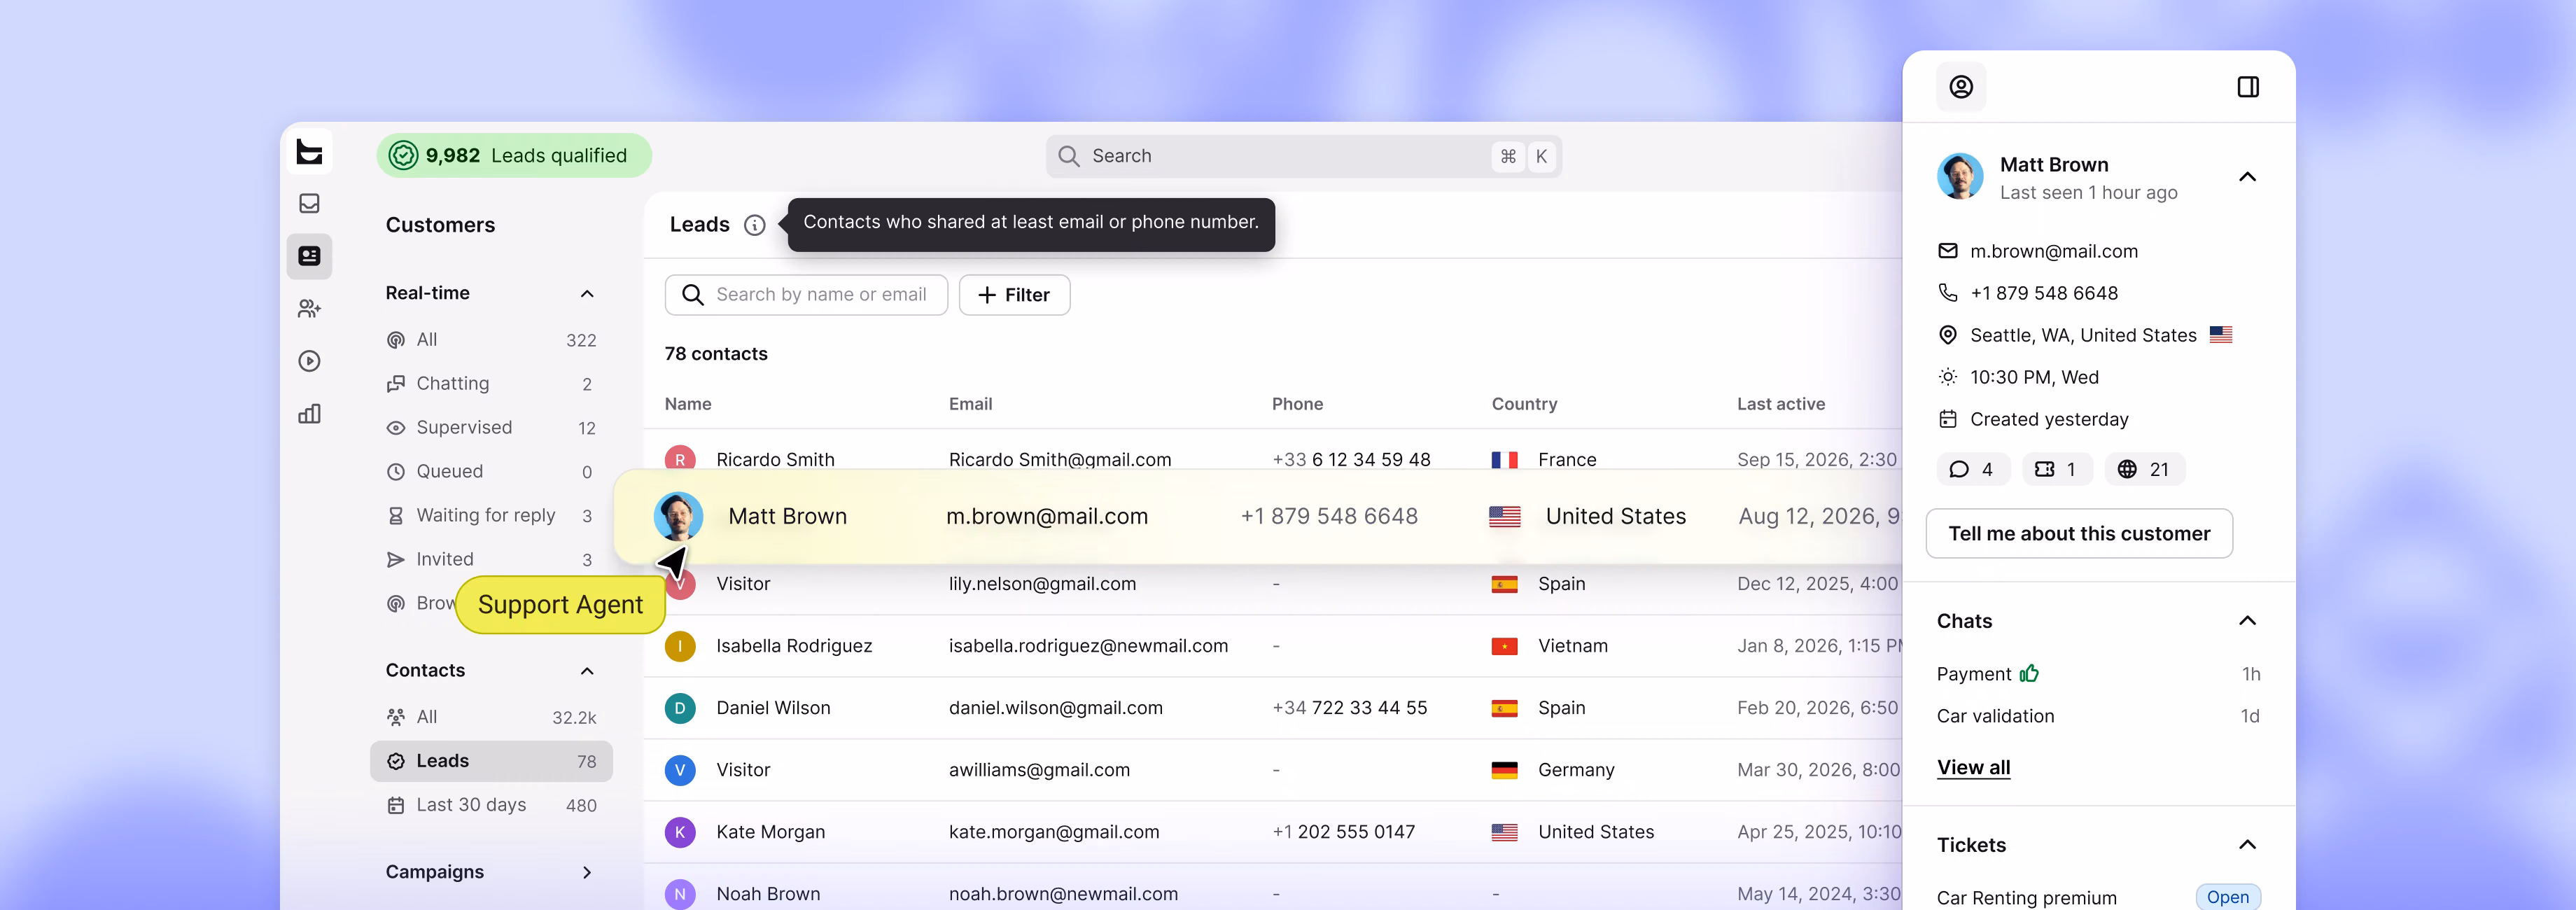Click Vietnam country cell
2576x910 pixels.
(1572, 646)
